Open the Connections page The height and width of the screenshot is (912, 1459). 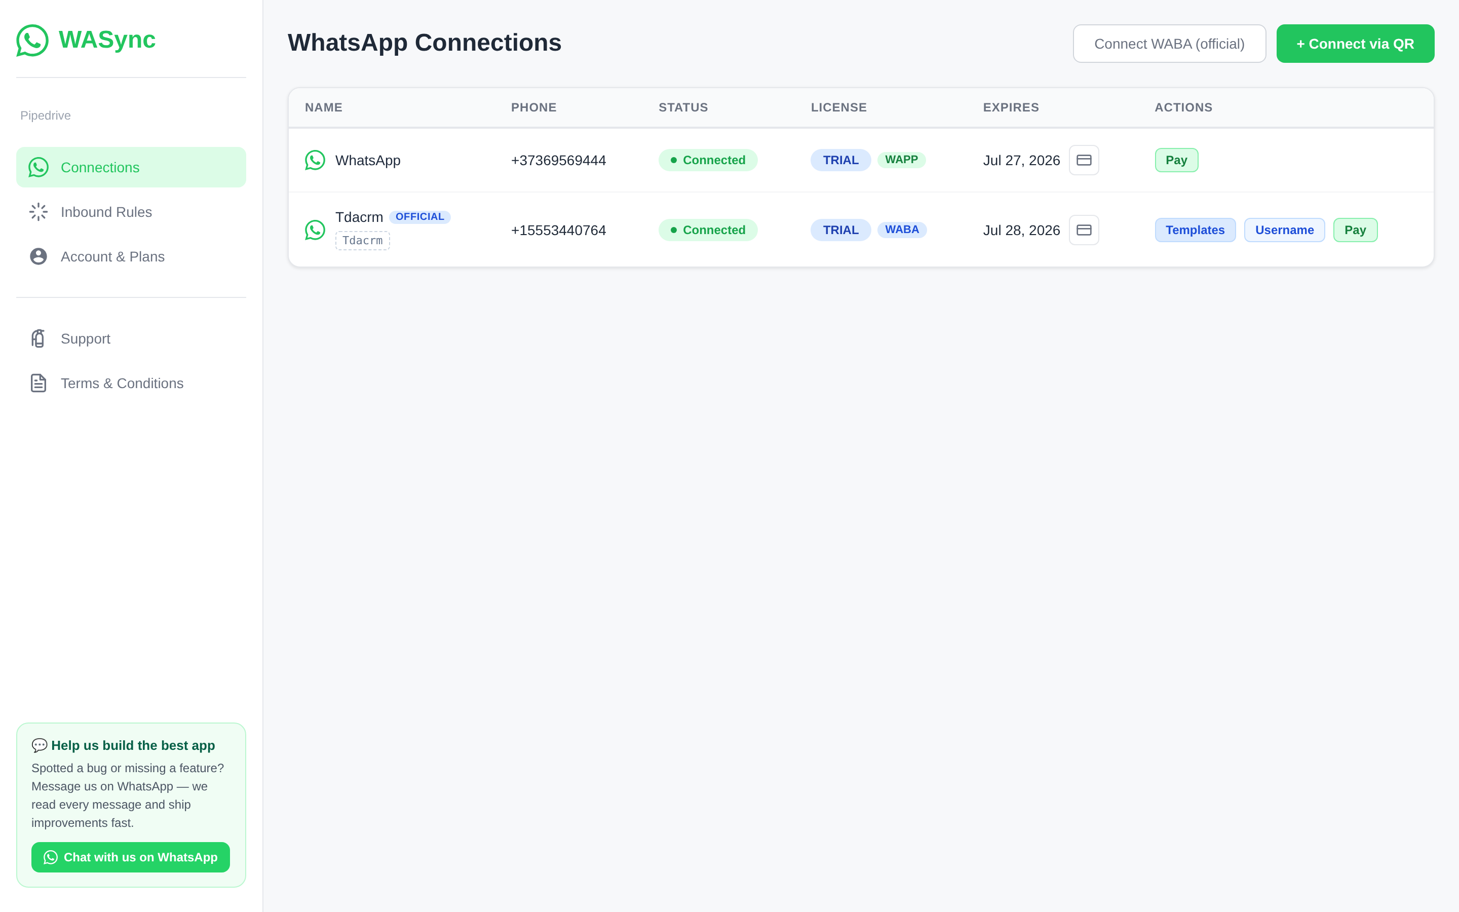[131, 167]
